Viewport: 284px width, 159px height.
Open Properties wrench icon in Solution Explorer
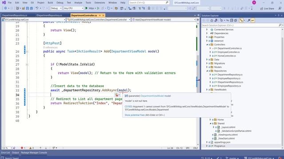pyautogui.click(x=248, y=20)
